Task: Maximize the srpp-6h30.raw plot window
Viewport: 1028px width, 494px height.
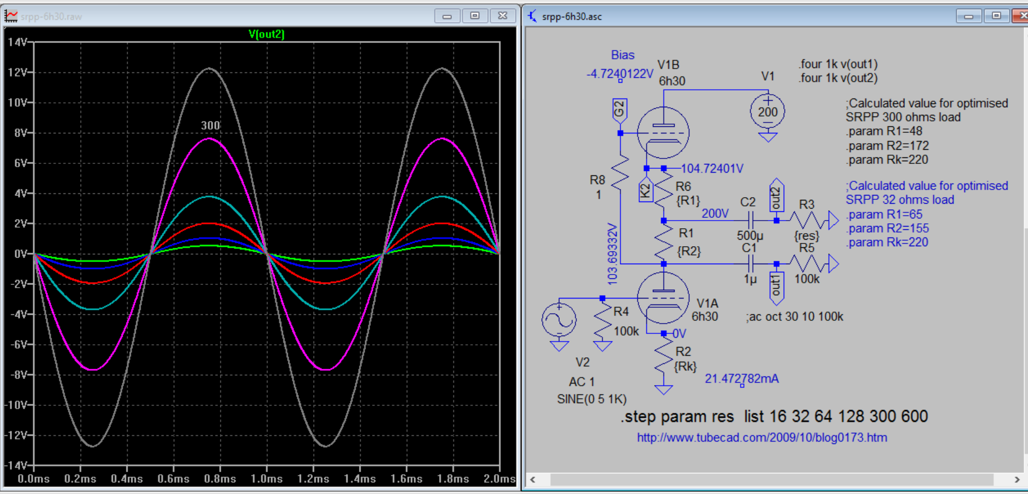Action: (x=475, y=16)
